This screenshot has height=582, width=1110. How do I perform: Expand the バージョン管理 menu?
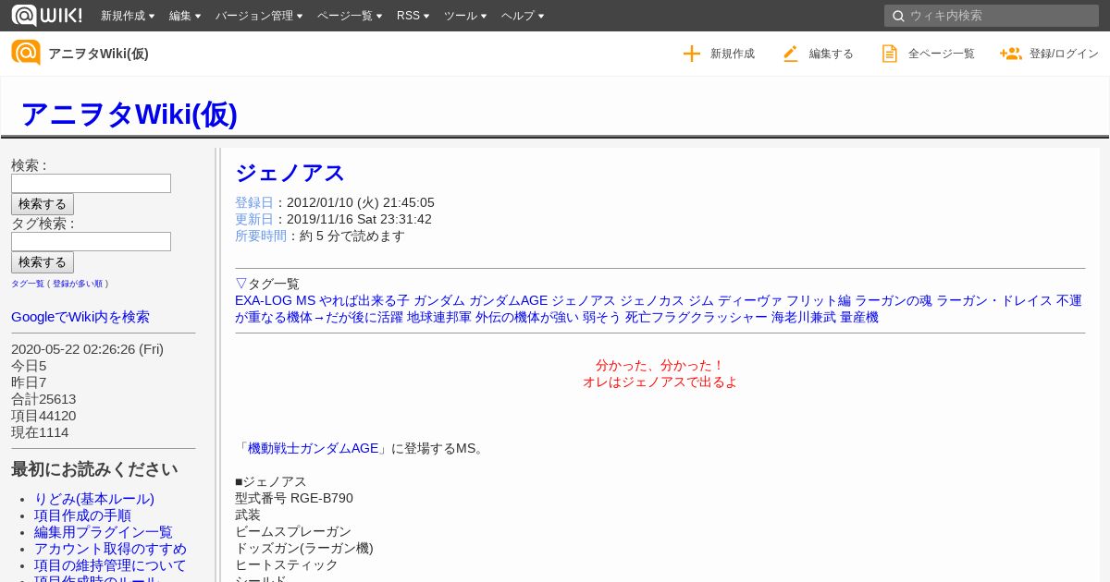(x=260, y=16)
